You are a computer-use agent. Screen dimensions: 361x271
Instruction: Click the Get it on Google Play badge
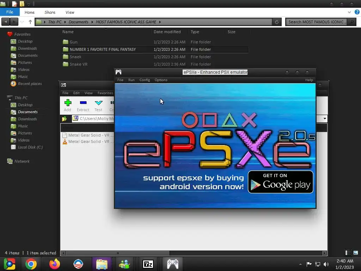tap(280, 182)
